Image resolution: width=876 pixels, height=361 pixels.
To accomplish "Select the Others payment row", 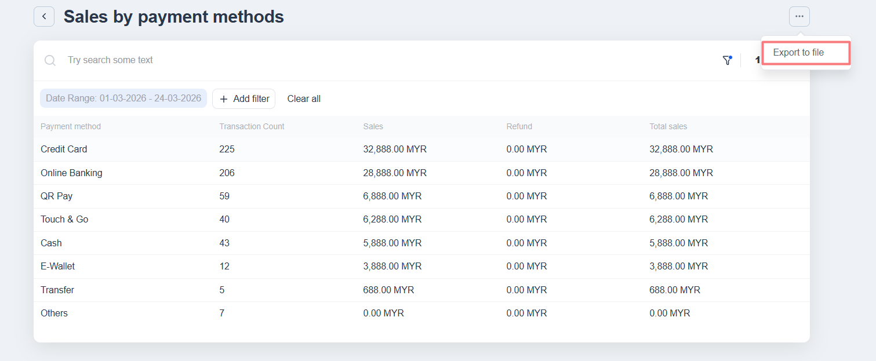I will (x=54, y=313).
